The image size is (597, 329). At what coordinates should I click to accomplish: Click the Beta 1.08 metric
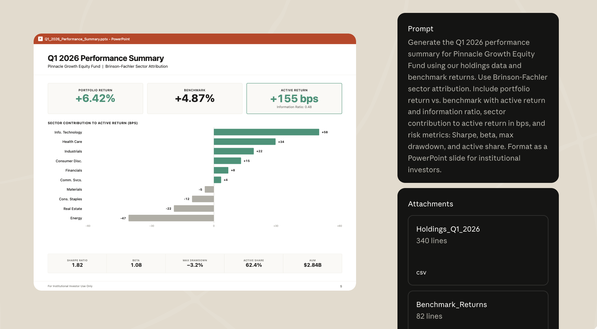[136, 263]
